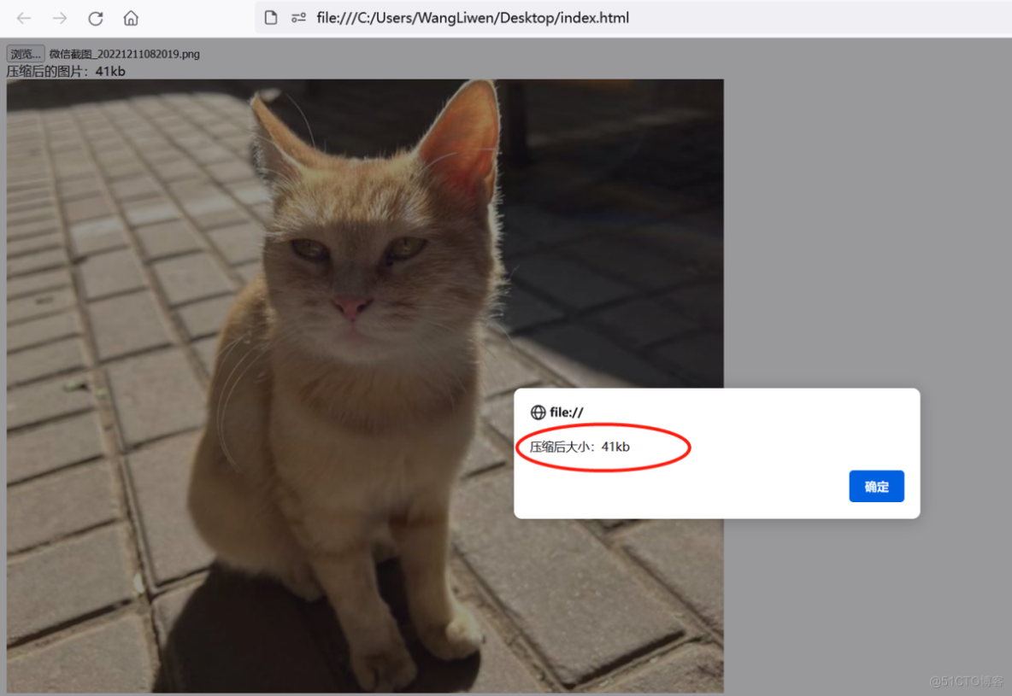Go forward using the forward arrow
The width and height of the screenshot is (1012, 696).
coord(58,17)
